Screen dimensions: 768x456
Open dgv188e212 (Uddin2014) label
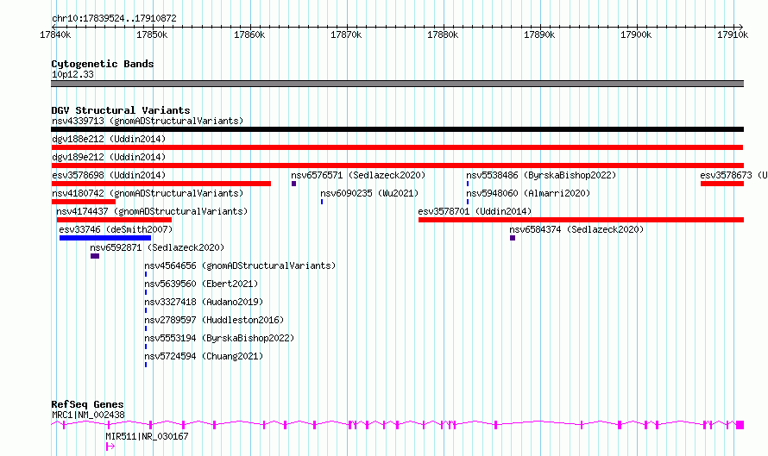pos(109,139)
